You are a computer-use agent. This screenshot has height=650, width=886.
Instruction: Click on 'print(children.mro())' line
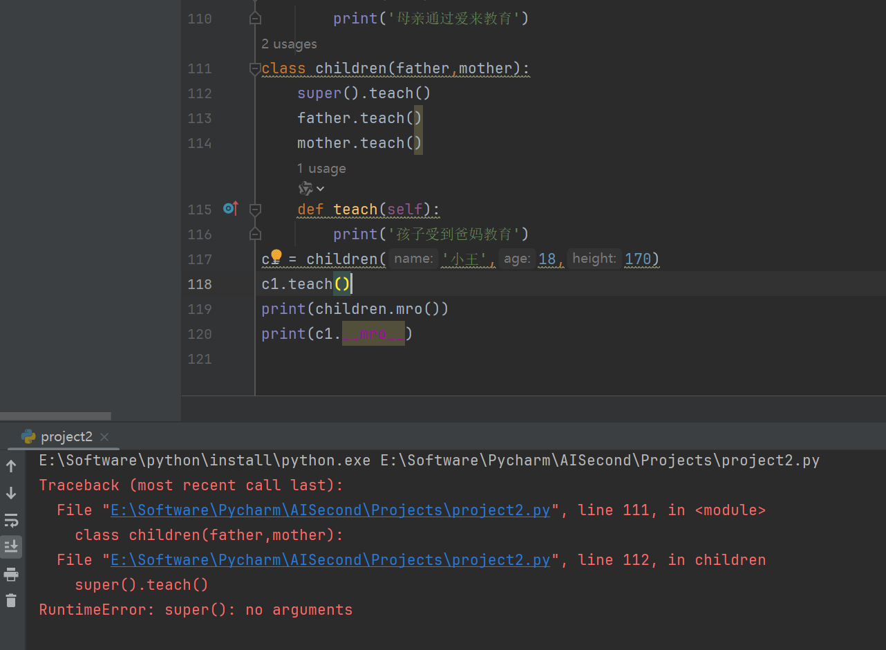(x=355, y=309)
